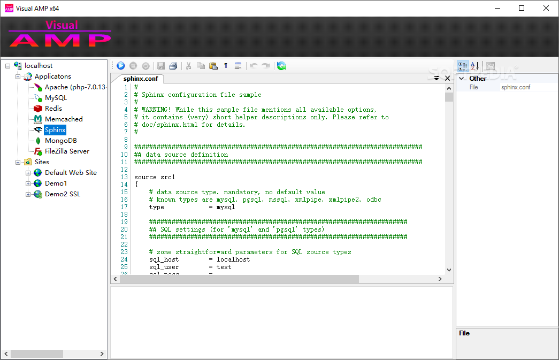The height and width of the screenshot is (360, 559).
Task: Click tree panel horizontal scrollbar thumb
Action: click(37, 354)
